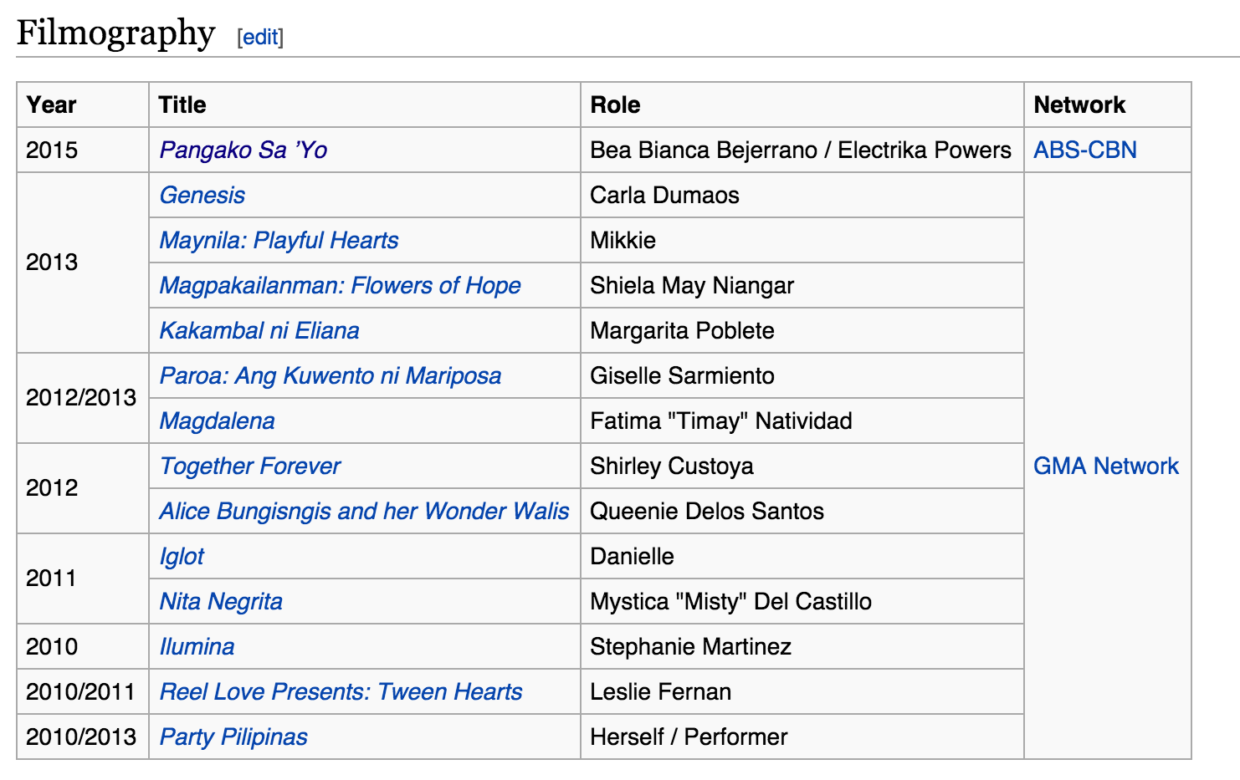Open the Magdalena title link
Screen dimensions: 1240x780
pyautogui.click(x=217, y=421)
